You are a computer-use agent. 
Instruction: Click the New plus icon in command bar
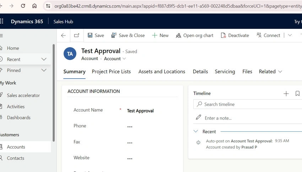pyautogui.click(x=155, y=35)
